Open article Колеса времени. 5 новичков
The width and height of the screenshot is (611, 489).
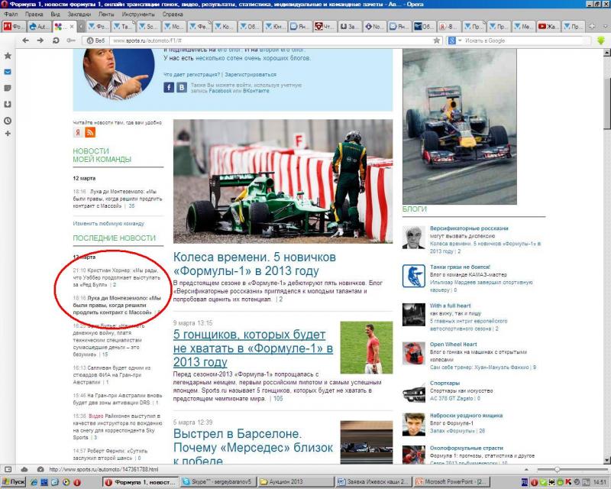[254, 264]
